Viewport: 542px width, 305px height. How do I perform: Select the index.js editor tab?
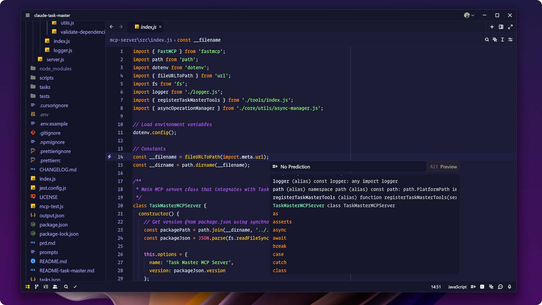pyautogui.click(x=146, y=27)
